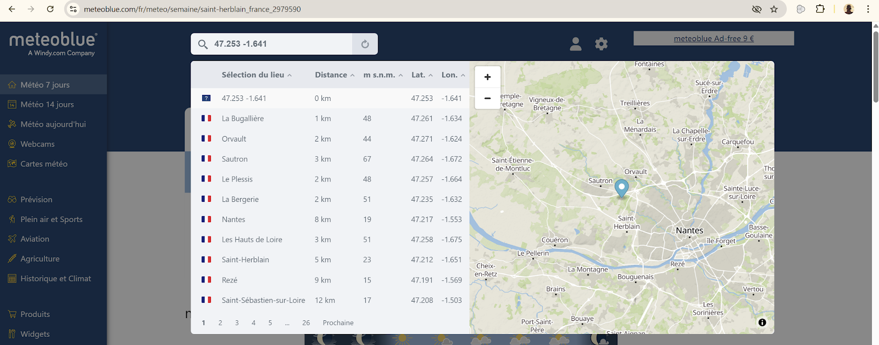Open Agriculture in the sidebar
Screen dimensions: 879x345
tap(53, 258)
